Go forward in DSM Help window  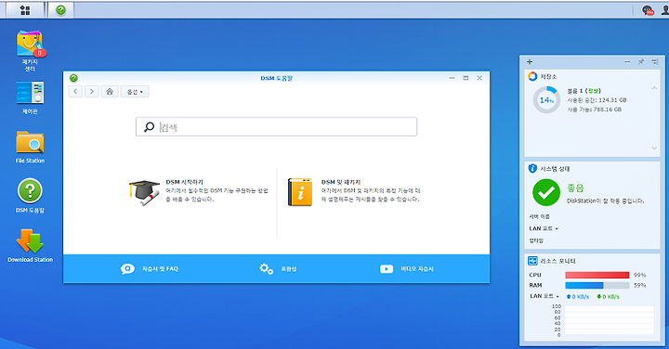(92, 92)
